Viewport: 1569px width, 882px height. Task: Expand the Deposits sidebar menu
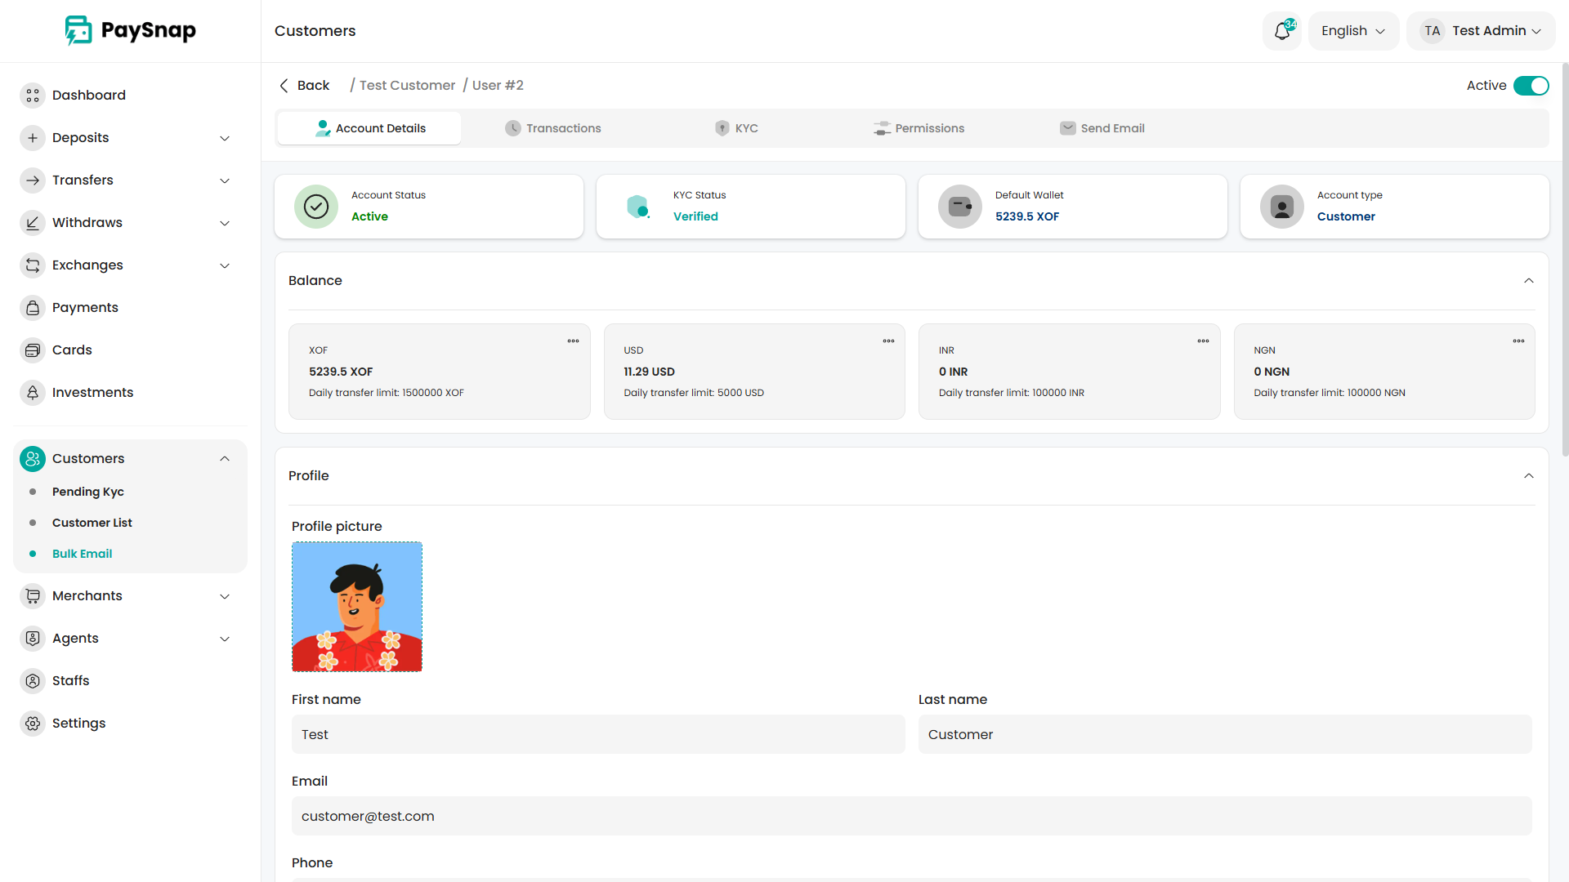pyautogui.click(x=225, y=138)
